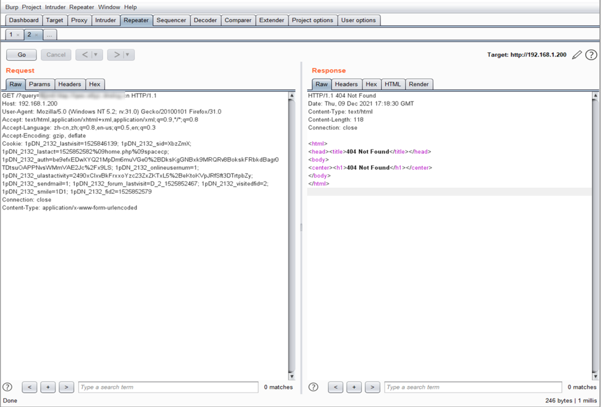Screen dimensions: 601x407
Task: Send the request with the Go button
Action: [x=22, y=55]
